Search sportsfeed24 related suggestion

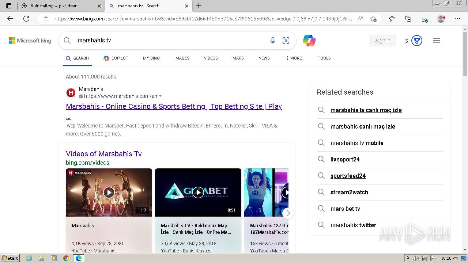tap(348, 176)
